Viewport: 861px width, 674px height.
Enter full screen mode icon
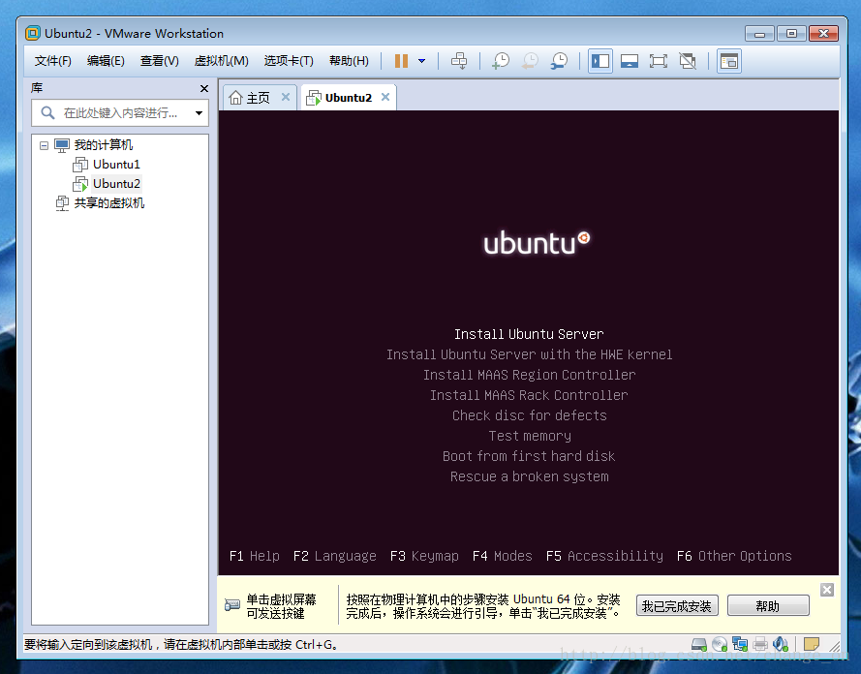tap(659, 61)
